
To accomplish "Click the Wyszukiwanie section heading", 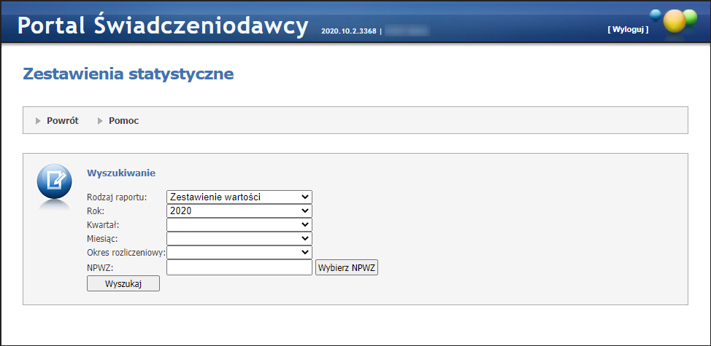I will tap(121, 173).
